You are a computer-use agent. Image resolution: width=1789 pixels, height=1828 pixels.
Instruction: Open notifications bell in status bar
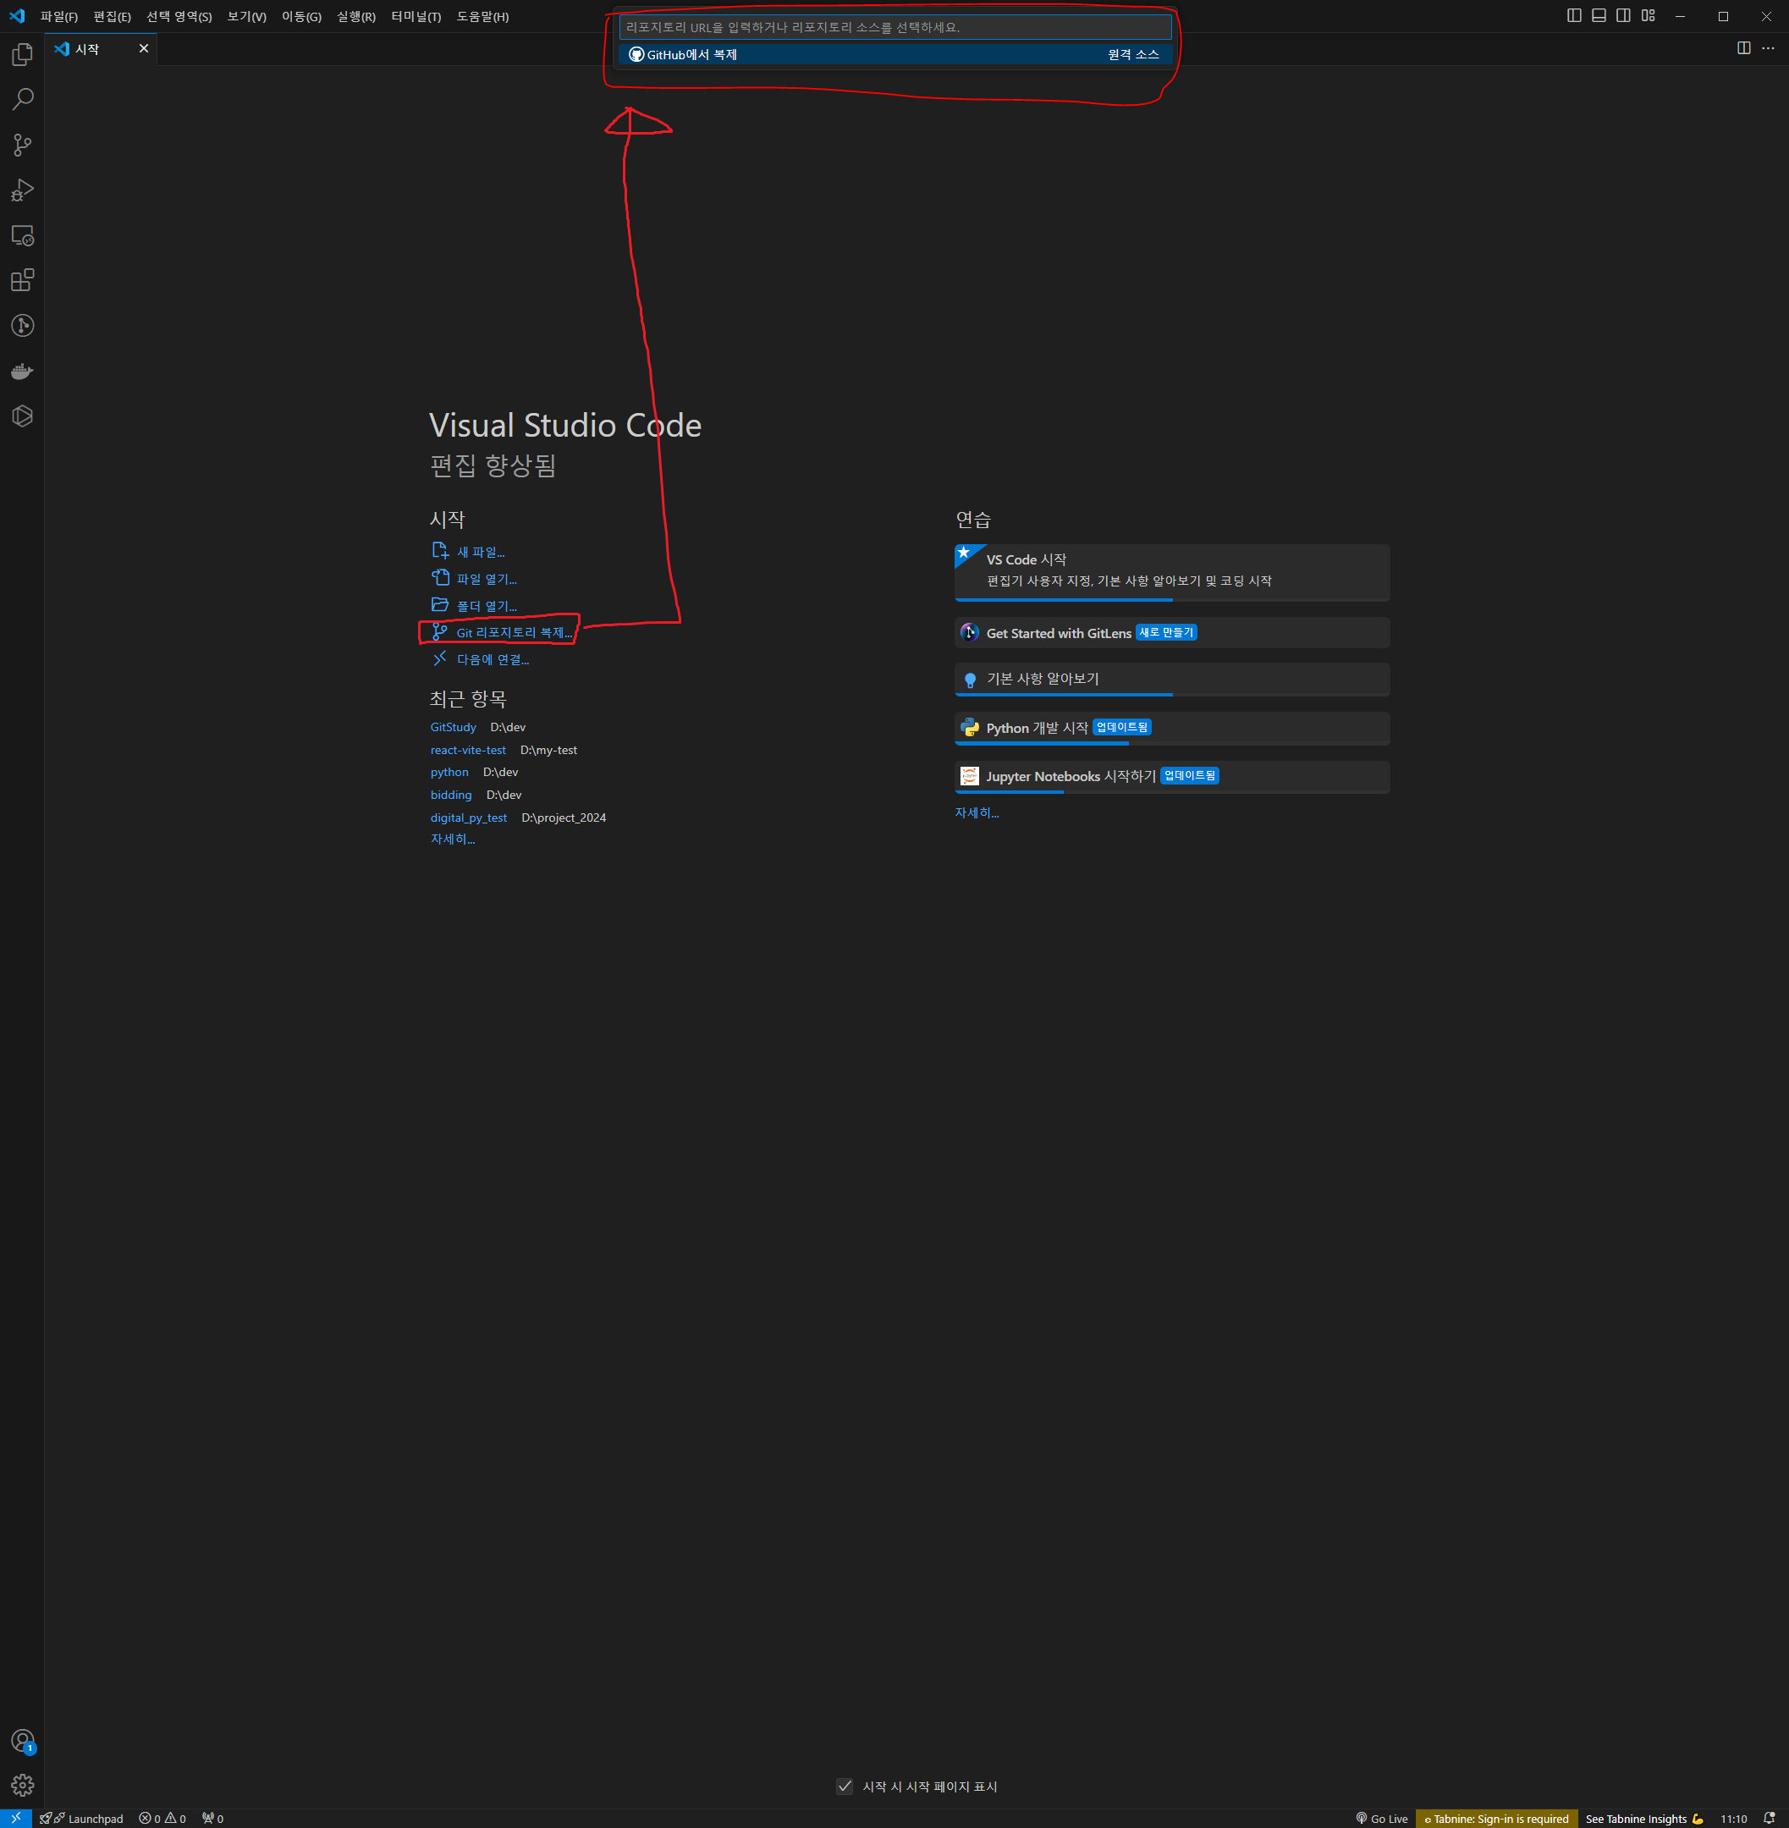tap(1770, 1819)
